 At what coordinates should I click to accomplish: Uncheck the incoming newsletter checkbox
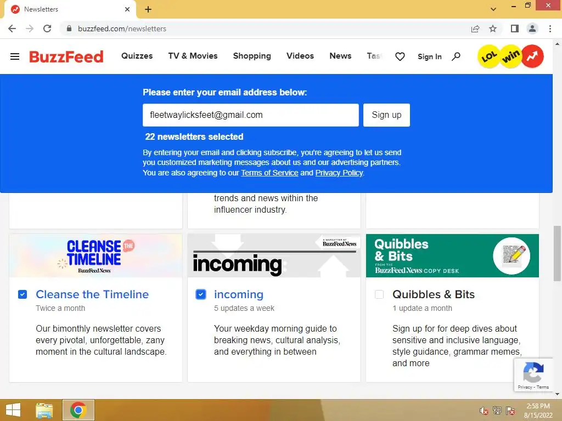(201, 294)
